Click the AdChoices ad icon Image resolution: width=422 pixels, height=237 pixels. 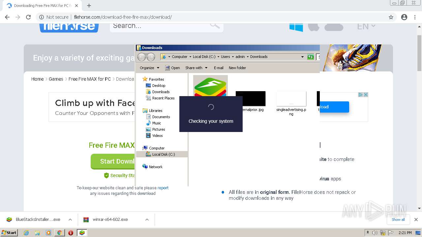[x=360, y=95]
